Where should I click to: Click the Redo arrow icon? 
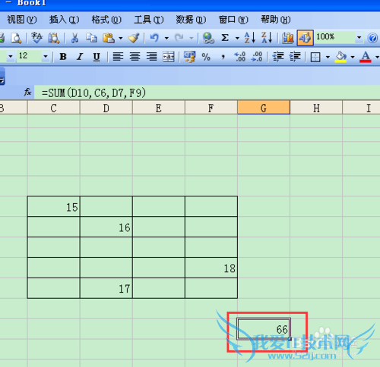coord(179,38)
